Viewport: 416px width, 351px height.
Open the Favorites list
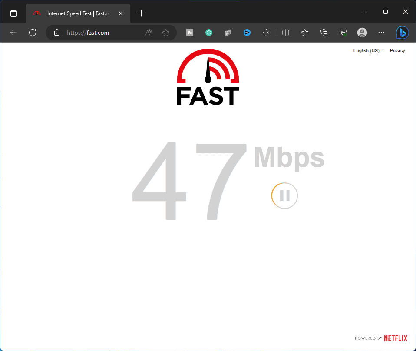pyautogui.click(x=305, y=33)
